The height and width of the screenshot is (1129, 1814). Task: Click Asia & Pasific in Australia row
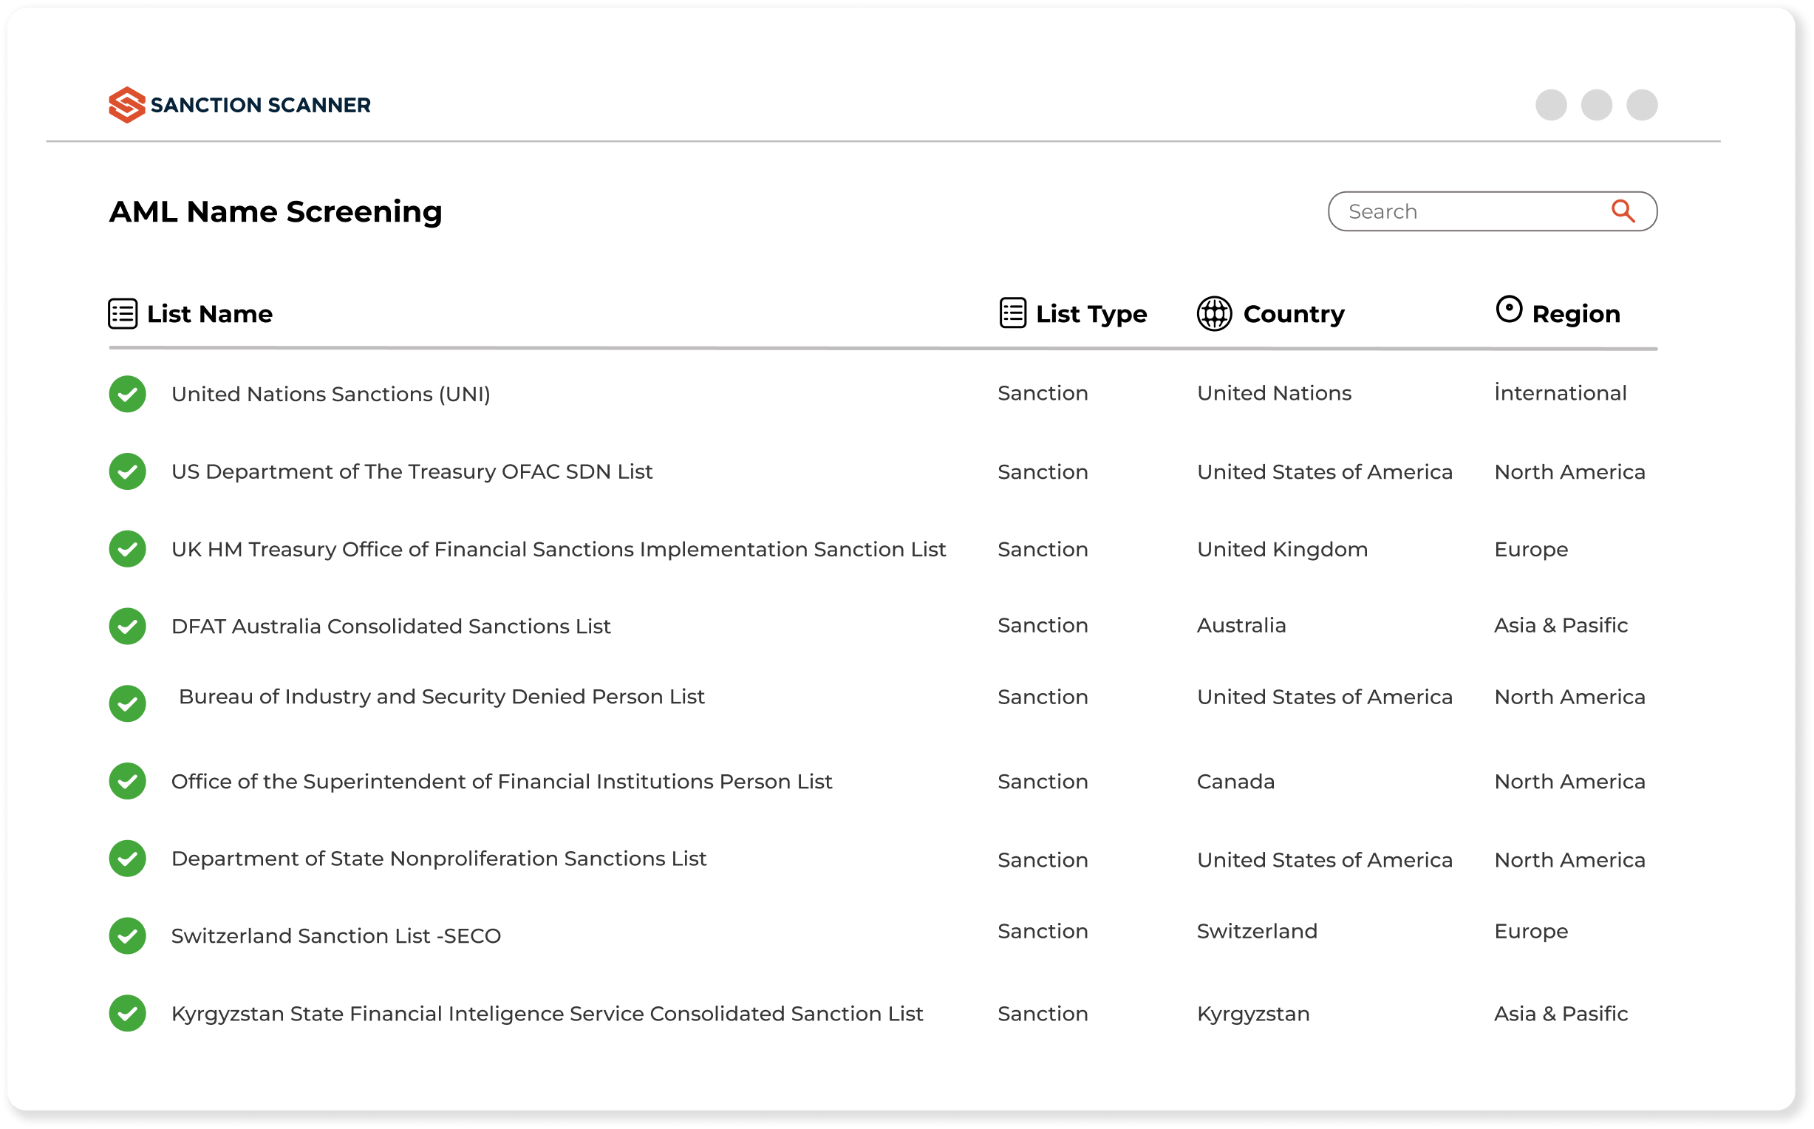(x=1561, y=625)
